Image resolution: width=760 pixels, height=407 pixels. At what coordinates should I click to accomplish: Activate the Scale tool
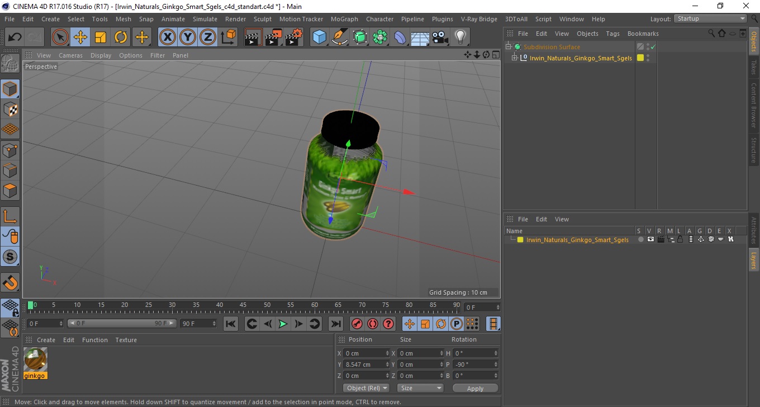tap(101, 37)
